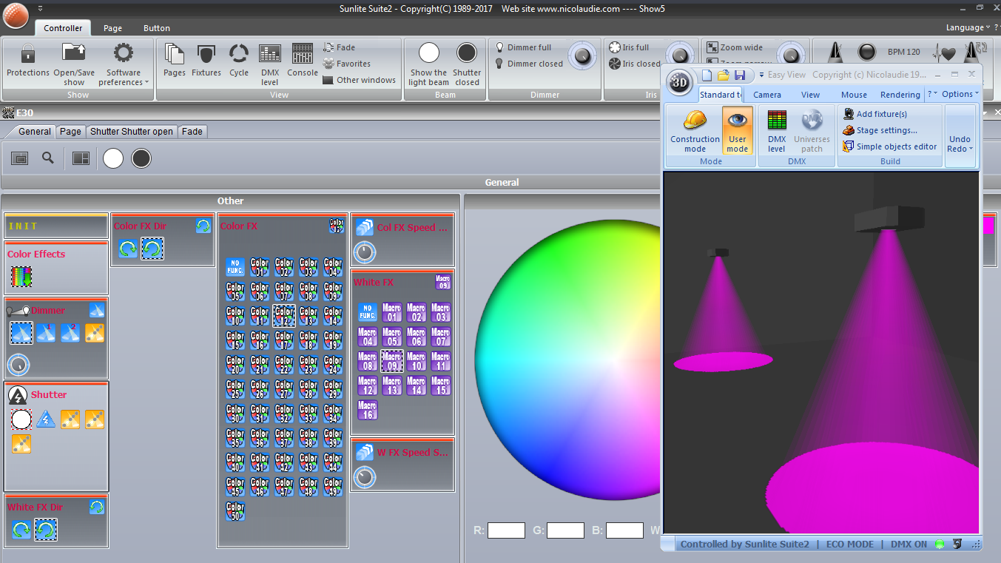Open Options dropdown in 3D viewer

[x=960, y=94]
